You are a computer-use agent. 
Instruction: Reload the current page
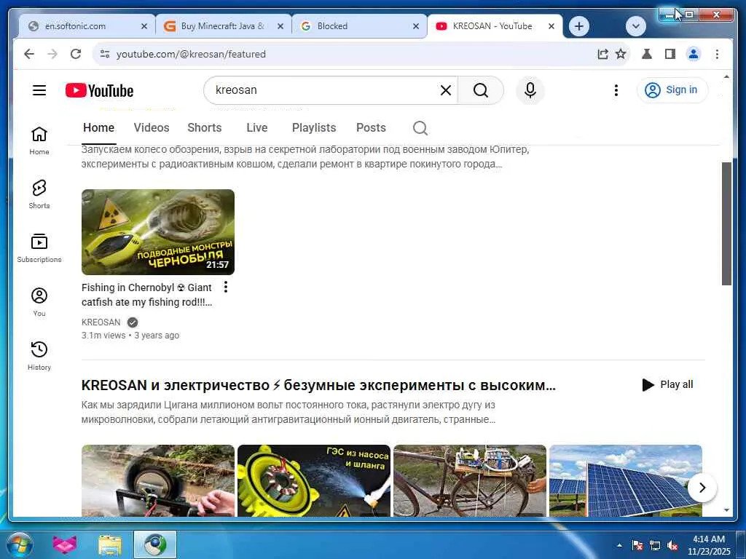[x=76, y=54]
